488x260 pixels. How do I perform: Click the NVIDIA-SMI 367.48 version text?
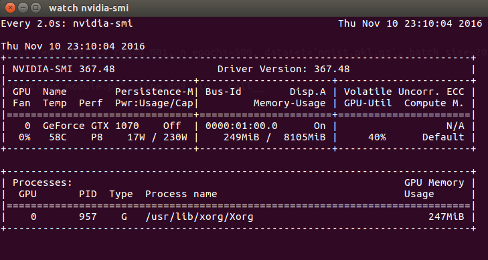64,69
